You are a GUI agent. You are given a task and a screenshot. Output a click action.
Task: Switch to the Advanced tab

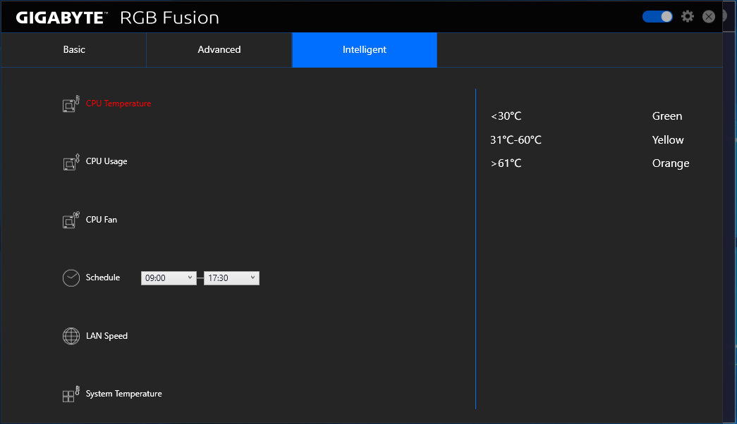[x=219, y=50]
